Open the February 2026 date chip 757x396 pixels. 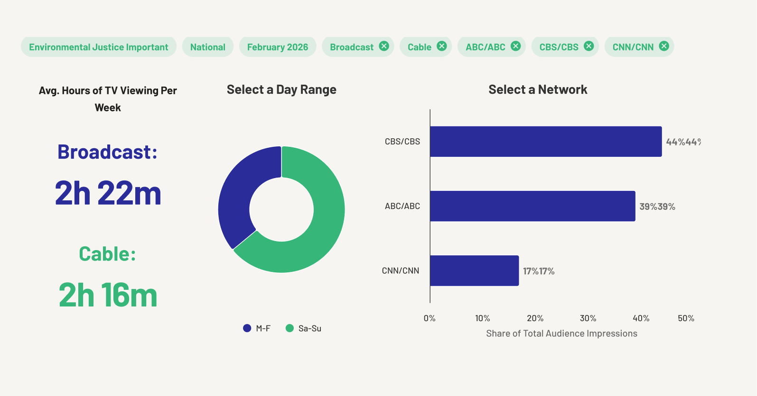click(x=278, y=47)
